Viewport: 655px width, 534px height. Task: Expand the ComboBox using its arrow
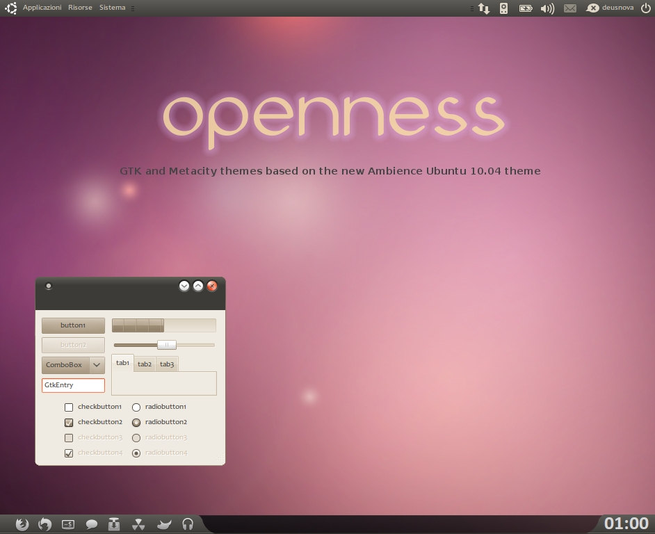tap(97, 365)
